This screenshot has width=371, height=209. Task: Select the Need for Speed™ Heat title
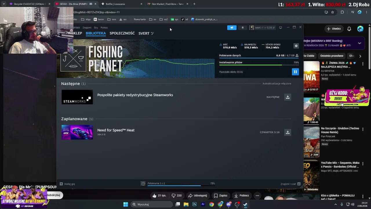click(x=116, y=130)
